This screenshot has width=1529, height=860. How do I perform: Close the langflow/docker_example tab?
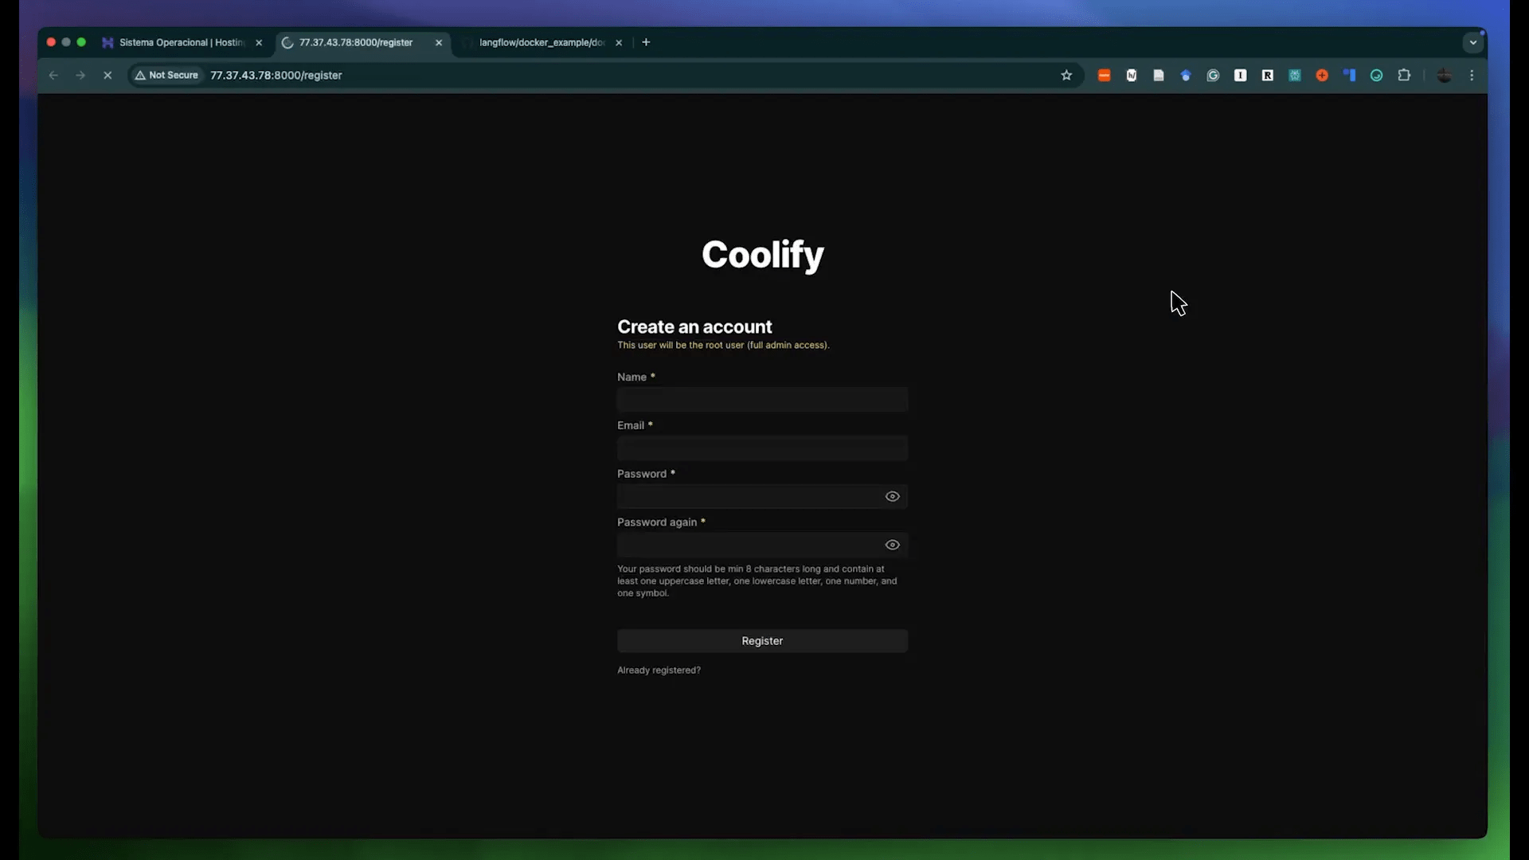619,43
